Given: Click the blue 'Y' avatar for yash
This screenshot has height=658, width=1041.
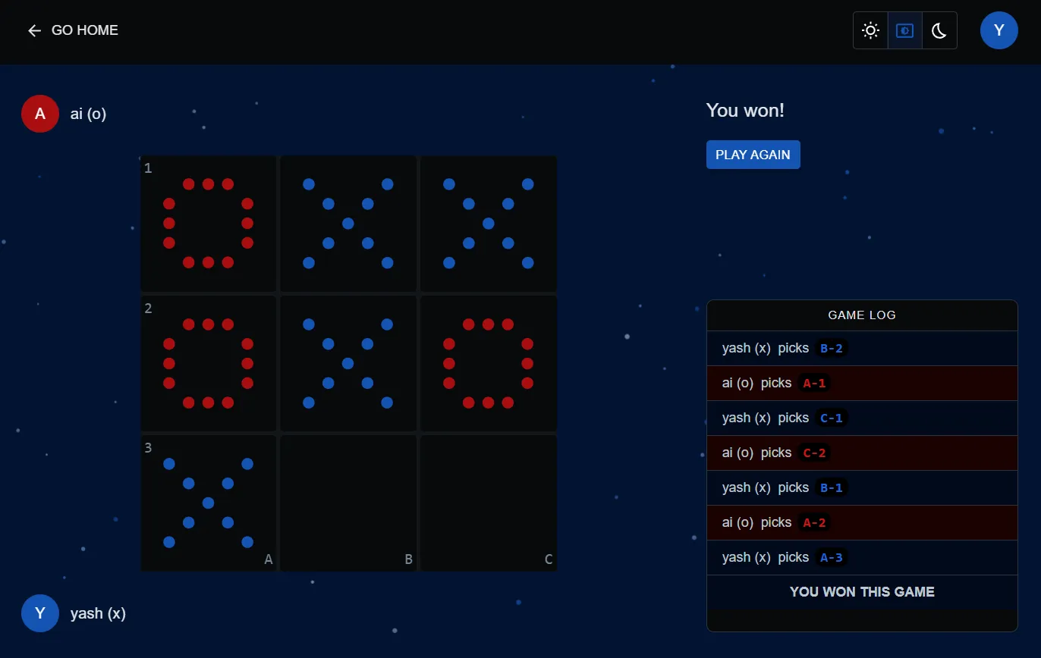Looking at the screenshot, I should [39, 613].
